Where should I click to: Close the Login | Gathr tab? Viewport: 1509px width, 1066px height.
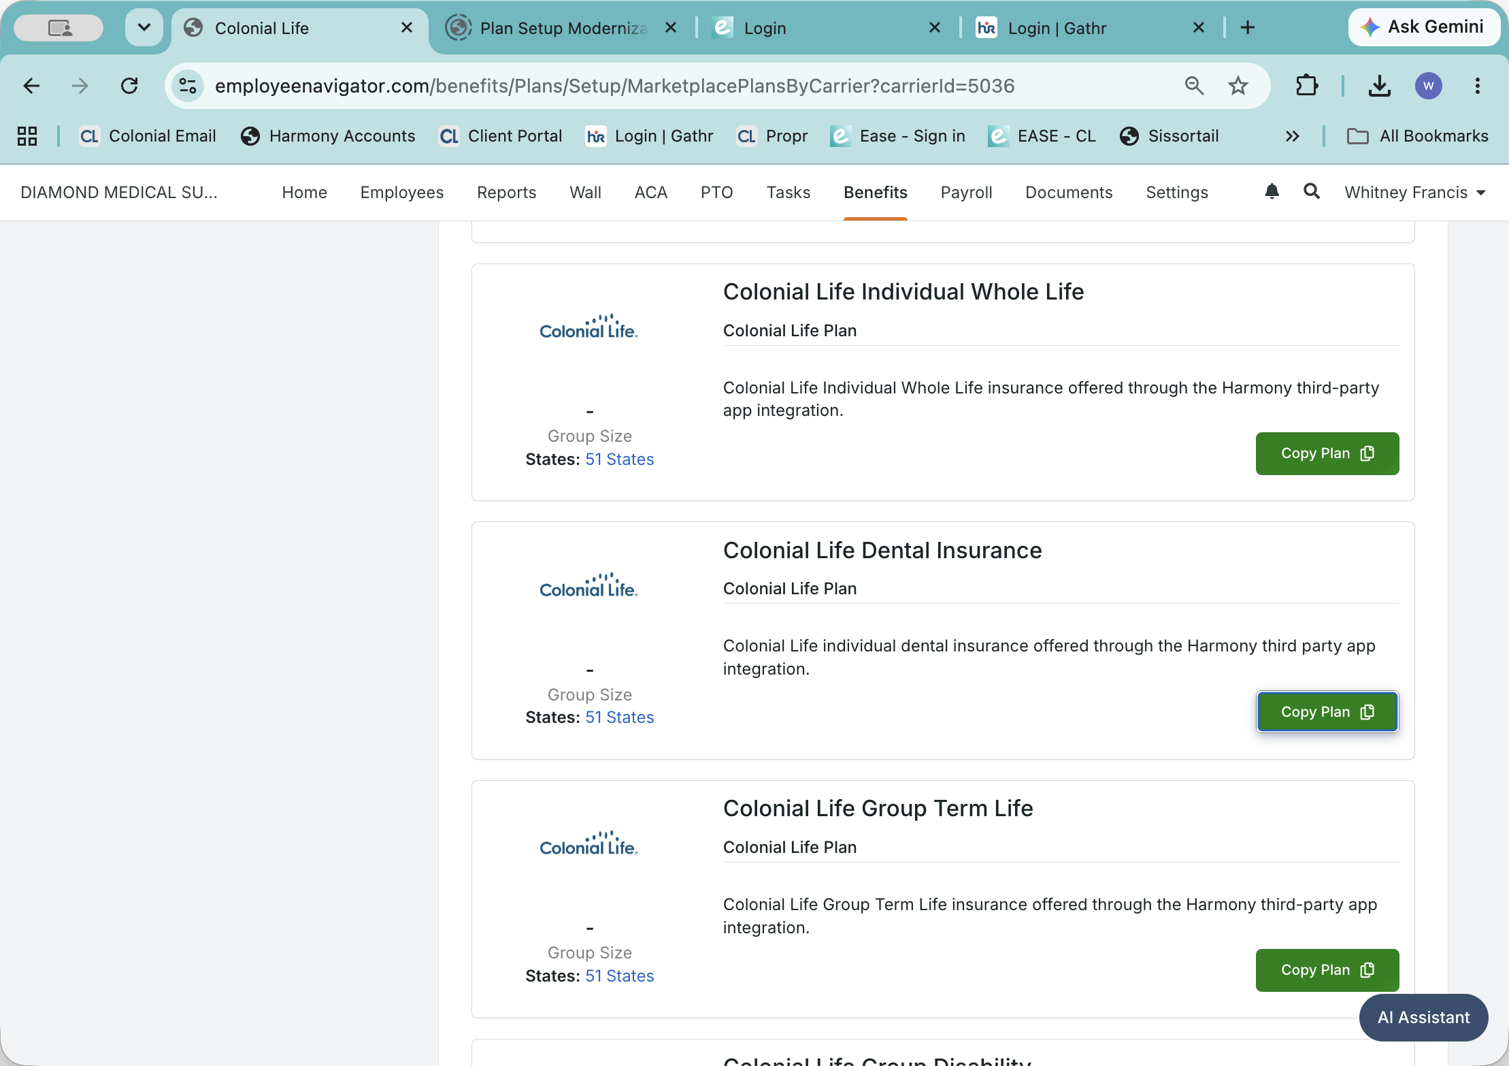[1199, 28]
